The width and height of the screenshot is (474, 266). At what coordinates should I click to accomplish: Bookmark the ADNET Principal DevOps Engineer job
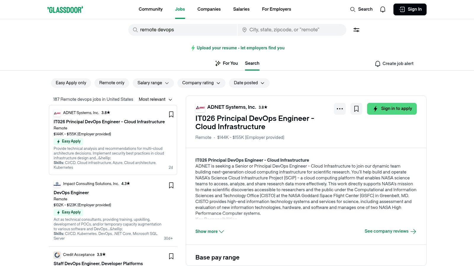click(171, 114)
